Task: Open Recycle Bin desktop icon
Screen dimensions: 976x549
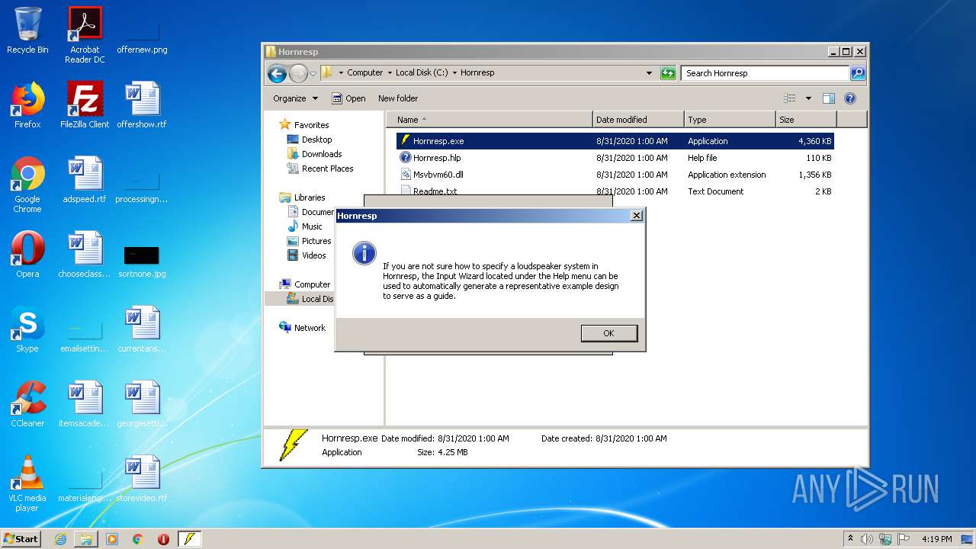Action: point(27,31)
